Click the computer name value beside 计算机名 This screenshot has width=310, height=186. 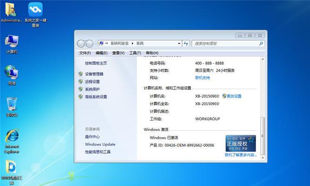pos(207,96)
